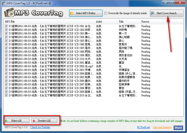Uncheck the CD 1\01 track checkbox
Screen dimensions: 187x133
point(6,26)
